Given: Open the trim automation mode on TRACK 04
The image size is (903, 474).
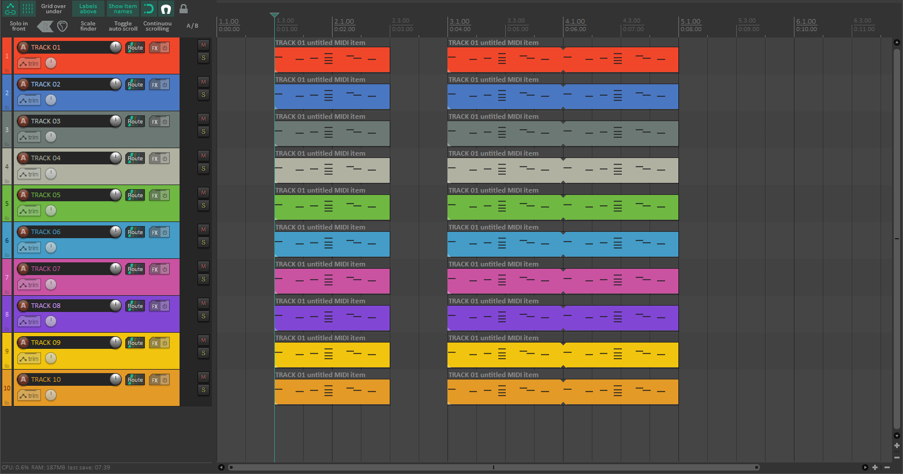Looking at the screenshot, I should [x=29, y=174].
